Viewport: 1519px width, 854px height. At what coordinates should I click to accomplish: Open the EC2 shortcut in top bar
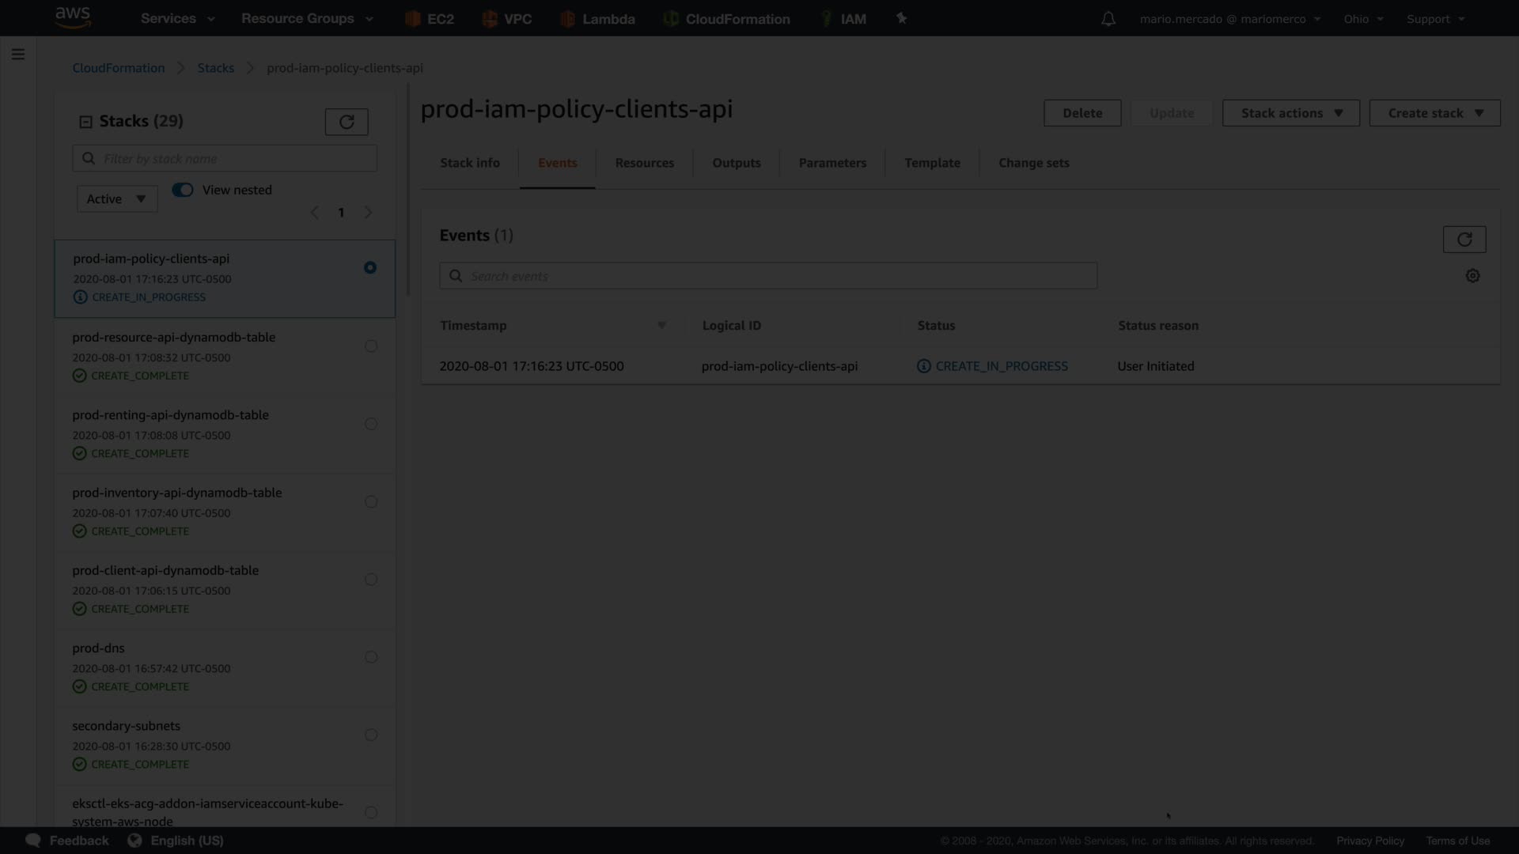click(430, 19)
